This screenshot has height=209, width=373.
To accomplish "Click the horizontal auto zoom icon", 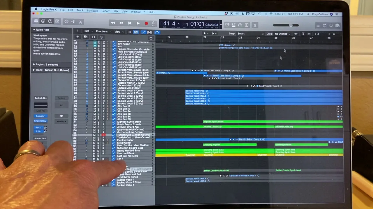I will [x=309, y=34].
